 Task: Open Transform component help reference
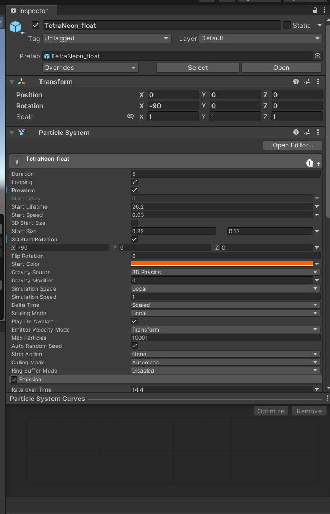(x=296, y=81)
